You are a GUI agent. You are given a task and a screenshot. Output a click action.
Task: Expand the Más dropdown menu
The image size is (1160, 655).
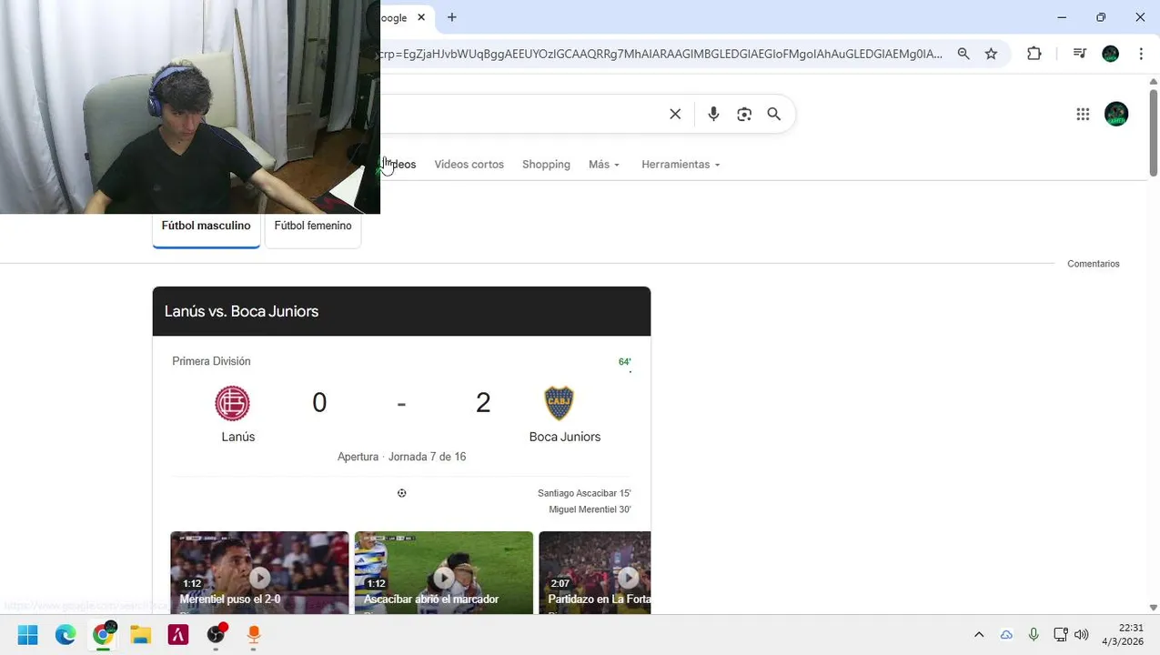604,165
